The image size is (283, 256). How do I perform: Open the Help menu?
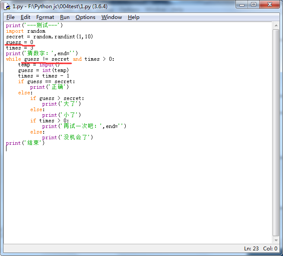click(134, 17)
